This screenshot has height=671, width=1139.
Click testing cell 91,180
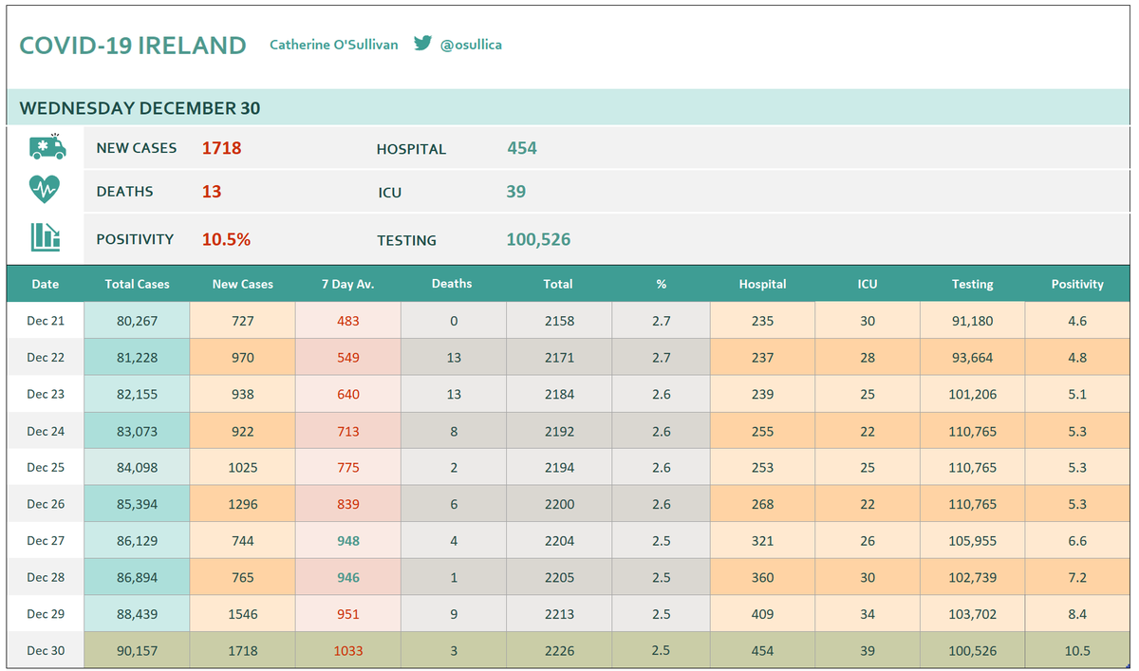point(972,321)
